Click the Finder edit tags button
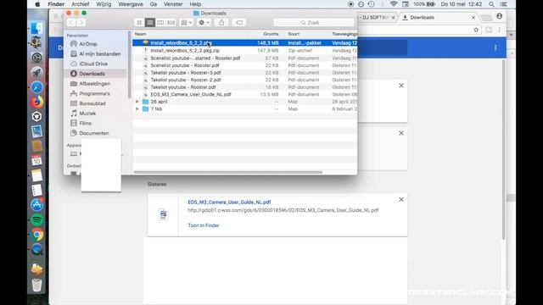The image size is (543, 305). pos(239,23)
